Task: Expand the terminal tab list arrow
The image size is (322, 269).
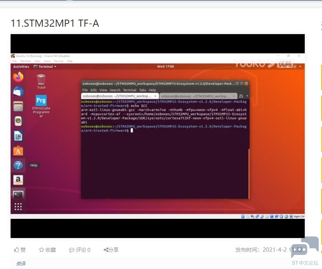Action: pos(247,96)
